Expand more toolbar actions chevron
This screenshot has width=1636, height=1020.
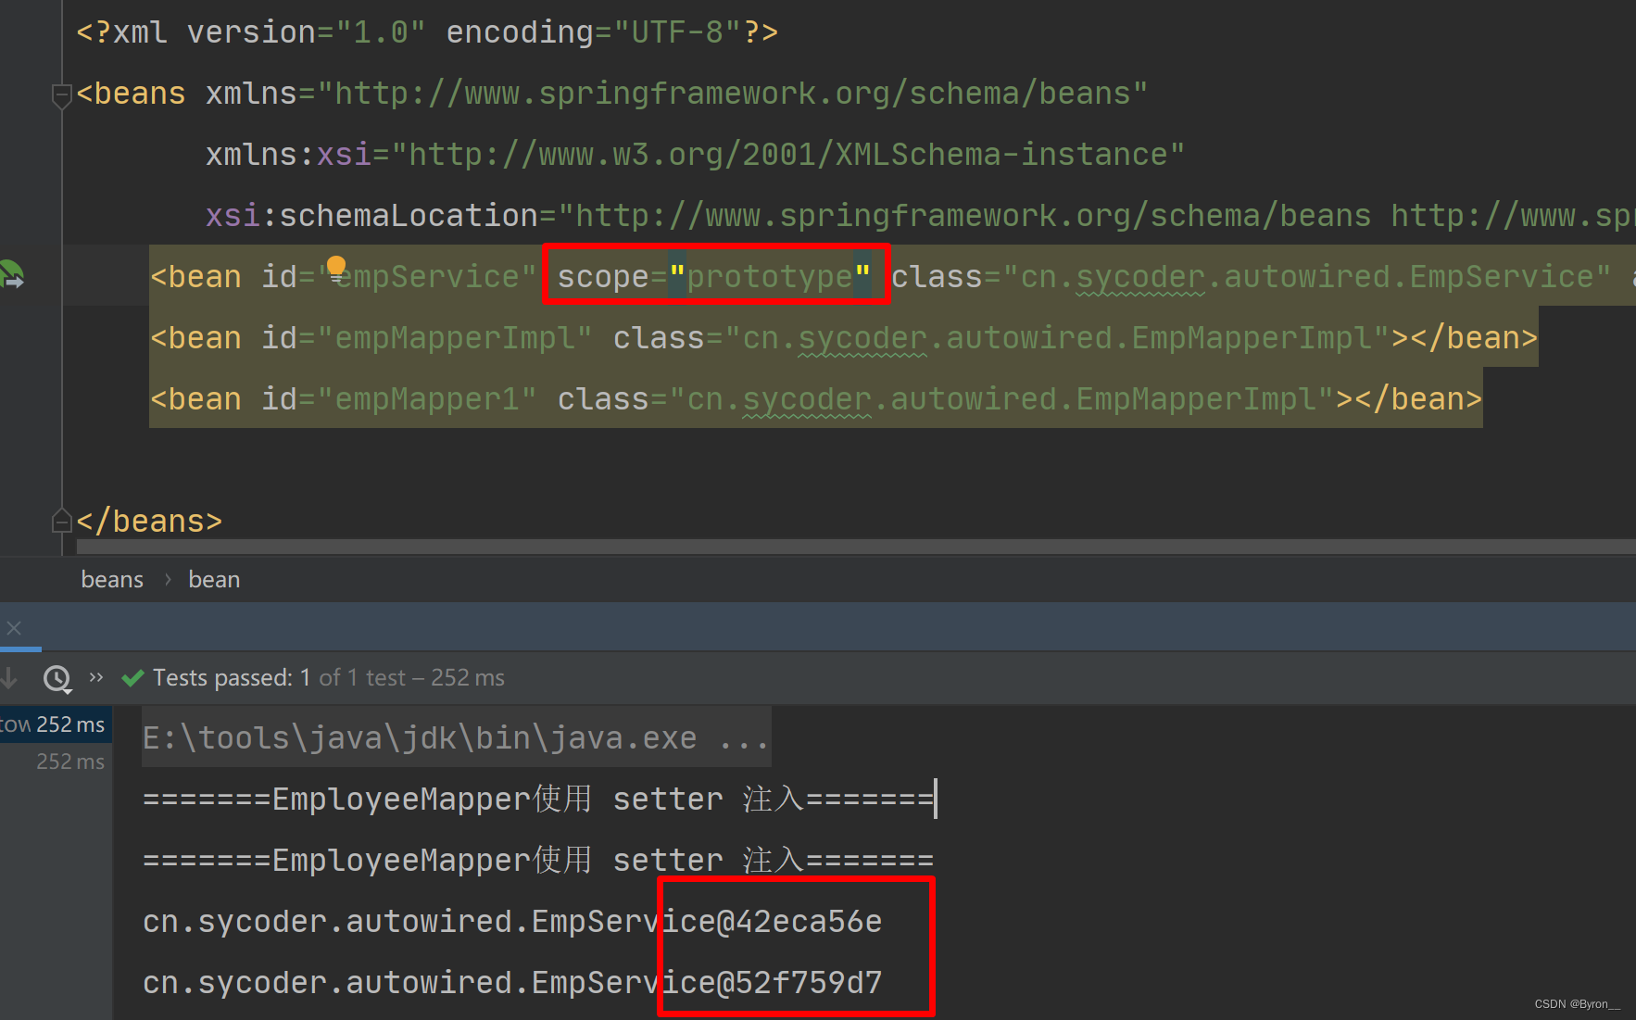[x=96, y=677]
